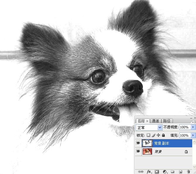The image size is (196, 174).
Task: Switch to the 路径 tab
Action: [167, 121]
